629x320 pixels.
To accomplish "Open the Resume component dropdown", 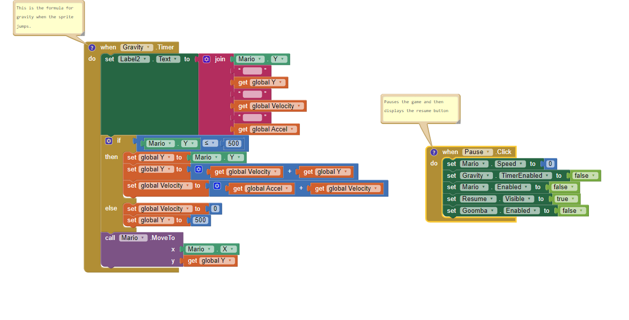I will [x=478, y=199].
